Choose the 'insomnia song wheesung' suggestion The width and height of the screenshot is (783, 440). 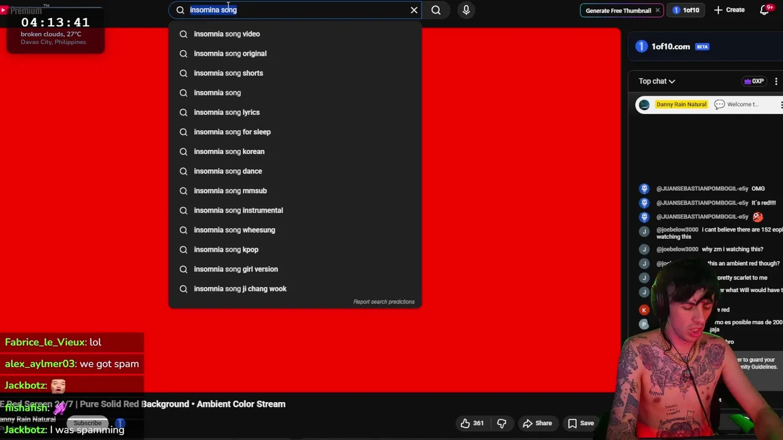pos(295,230)
